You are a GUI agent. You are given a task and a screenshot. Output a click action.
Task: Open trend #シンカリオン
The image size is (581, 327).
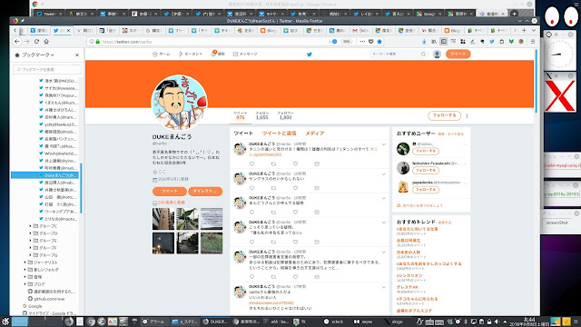(409, 276)
